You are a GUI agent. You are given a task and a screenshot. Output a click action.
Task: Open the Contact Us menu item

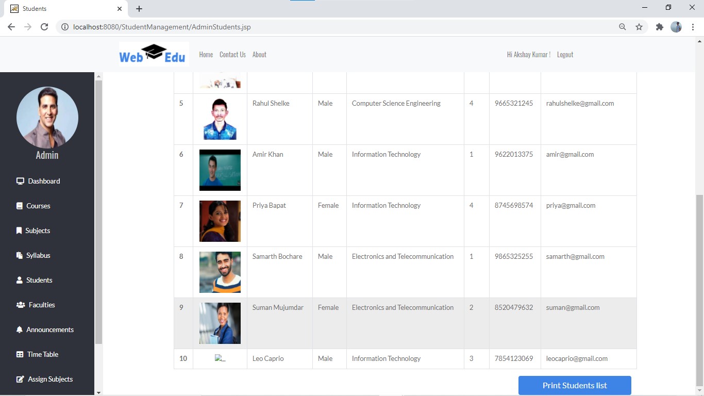point(232,54)
